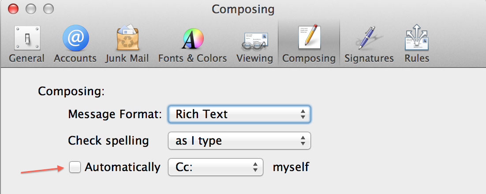Open the Cc: popup menu
The height and width of the screenshot is (194, 486).
click(x=216, y=167)
